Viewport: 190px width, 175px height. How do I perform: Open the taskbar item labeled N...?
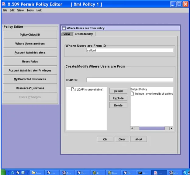tap(113, 173)
